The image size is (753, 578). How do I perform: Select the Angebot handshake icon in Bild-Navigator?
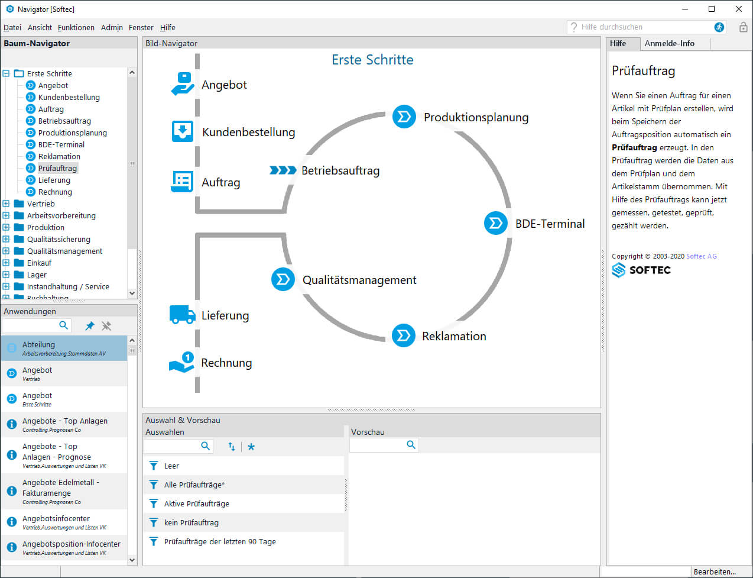coord(181,83)
